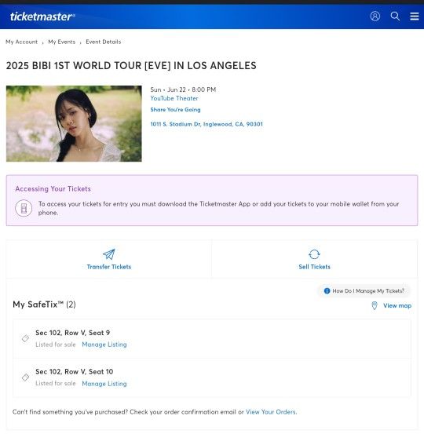Open Manage Listing for Seat 9

(x=104, y=345)
